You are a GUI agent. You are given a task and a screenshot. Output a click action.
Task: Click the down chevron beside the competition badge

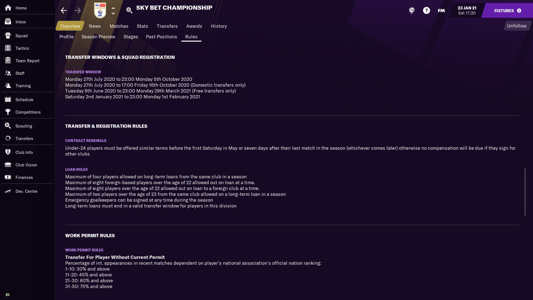pyautogui.click(x=113, y=13)
